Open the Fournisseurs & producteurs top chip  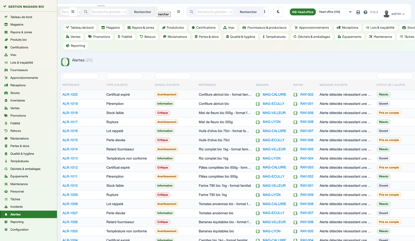(x=264, y=28)
